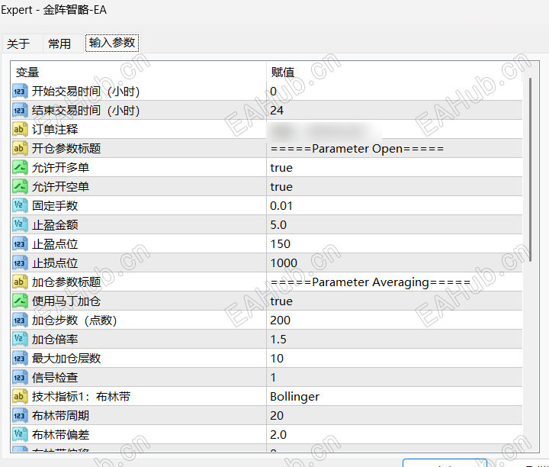Select the 开始交易时间（小时）variable name
The height and width of the screenshot is (467, 549).
85,92
